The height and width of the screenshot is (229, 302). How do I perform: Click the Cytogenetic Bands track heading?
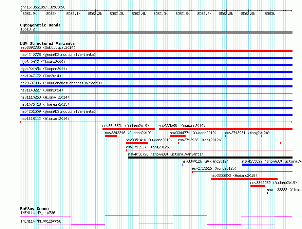pos(40,25)
